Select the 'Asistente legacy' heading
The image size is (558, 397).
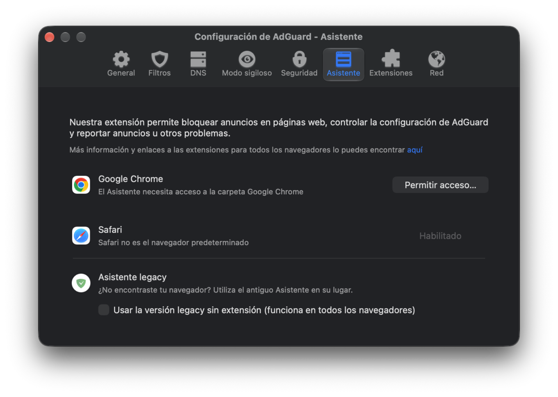click(x=133, y=277)
